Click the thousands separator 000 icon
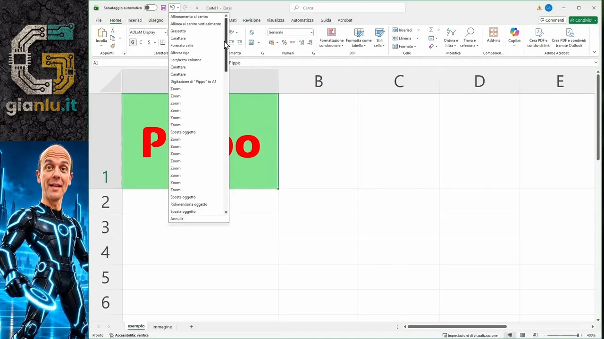 (293, 42)
